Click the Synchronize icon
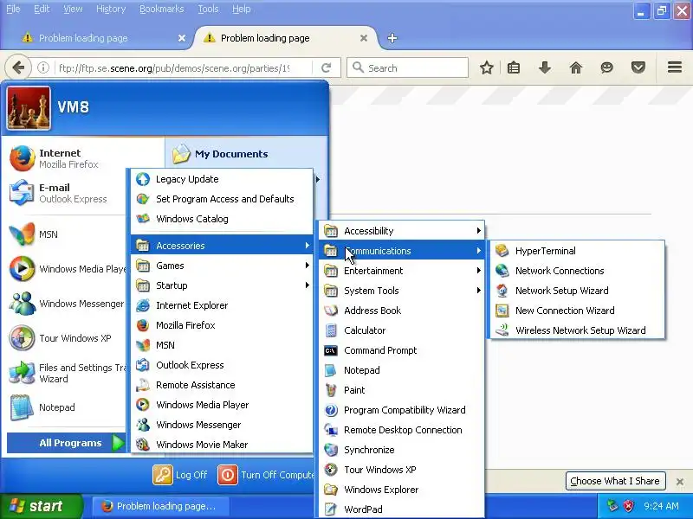Image resolution: width=693 pixels, height=519 pixels. [331, 450]
